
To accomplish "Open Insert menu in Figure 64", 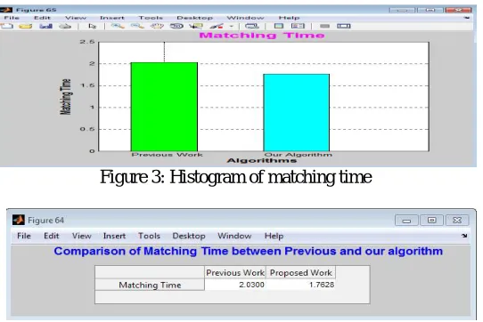I will pyautogui.click(x=114, y=236).
